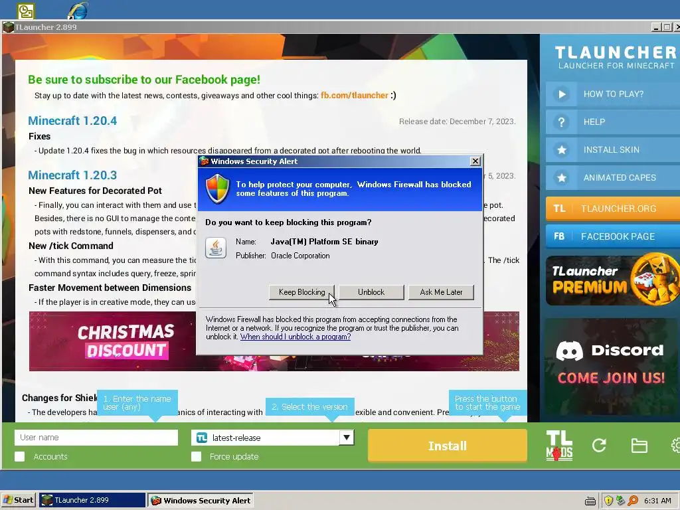
Task: Open the Discord COME JOIN US banner
Action: click(x=611, y=366)
